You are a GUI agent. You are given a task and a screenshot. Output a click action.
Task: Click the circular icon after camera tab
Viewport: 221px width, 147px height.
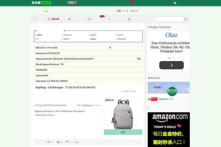(x=109, y=19)
